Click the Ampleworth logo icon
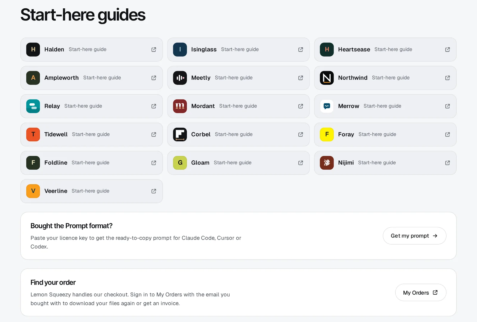Image resolution: width=477 pixels, height=322 pixels. coord(33,78)
